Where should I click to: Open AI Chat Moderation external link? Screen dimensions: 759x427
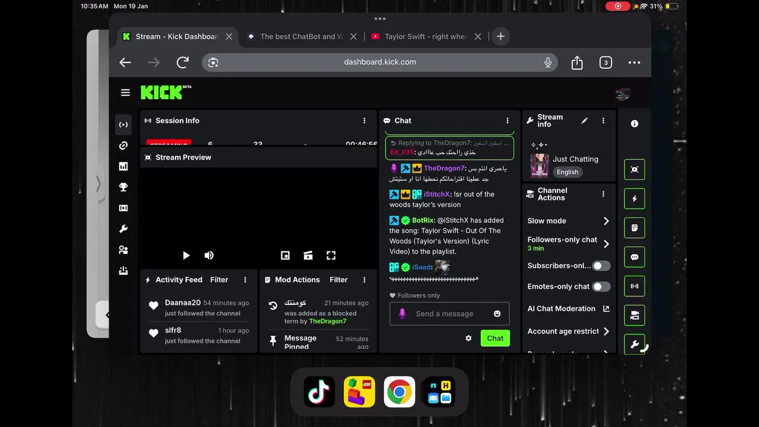tap(606, 308)
